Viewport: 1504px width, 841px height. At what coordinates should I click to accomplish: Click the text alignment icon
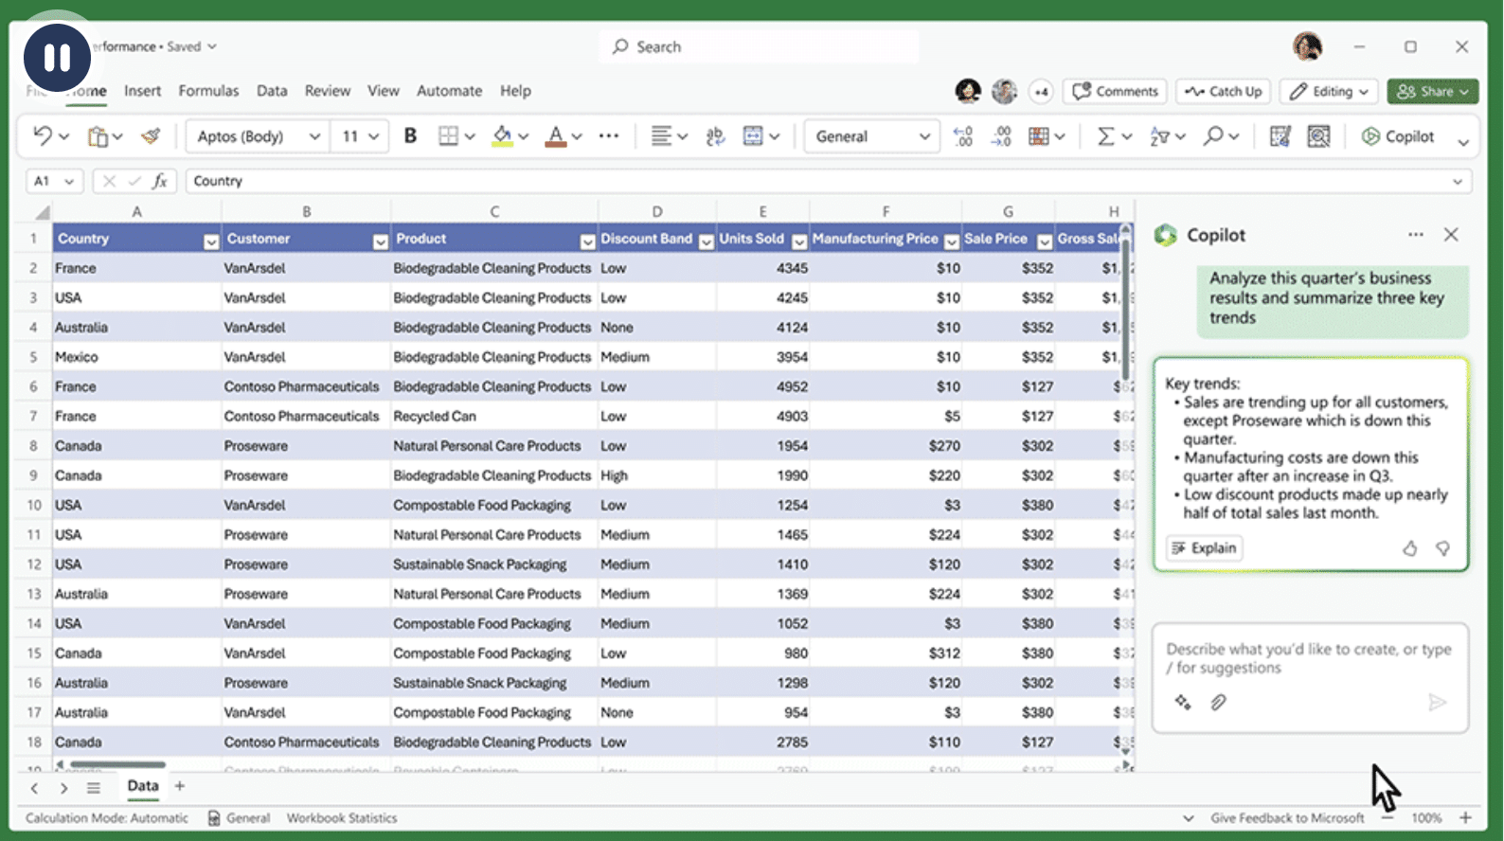pyautogui.click(x=661, y=136)
